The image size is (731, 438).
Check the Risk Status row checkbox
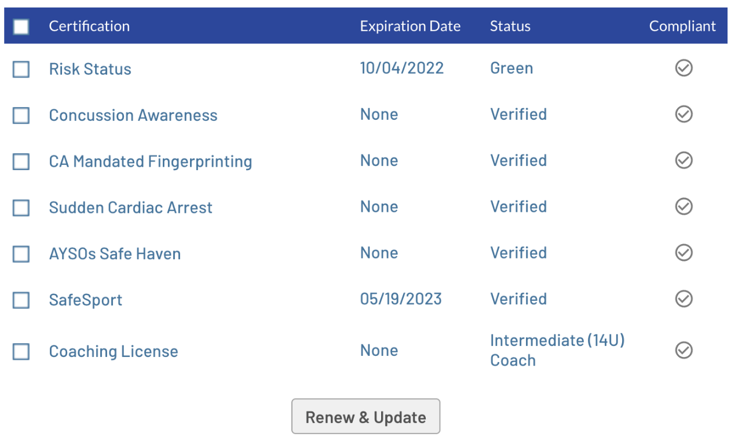point(21,69)
